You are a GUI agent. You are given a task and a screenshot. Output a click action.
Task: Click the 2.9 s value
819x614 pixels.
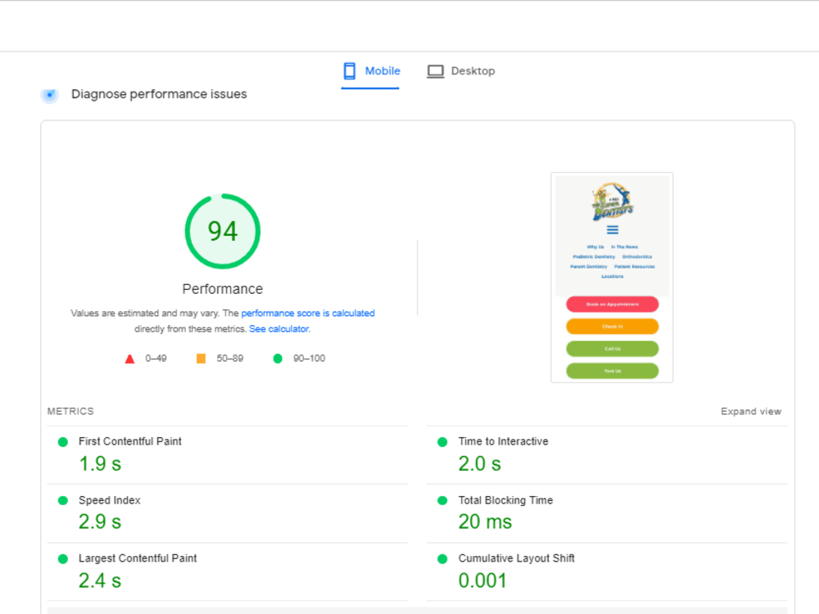[100, 521]
